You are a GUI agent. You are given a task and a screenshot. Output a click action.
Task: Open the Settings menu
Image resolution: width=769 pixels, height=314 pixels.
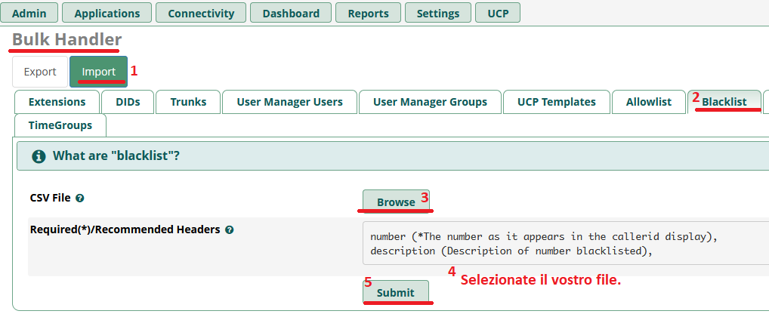coord(438,14)
